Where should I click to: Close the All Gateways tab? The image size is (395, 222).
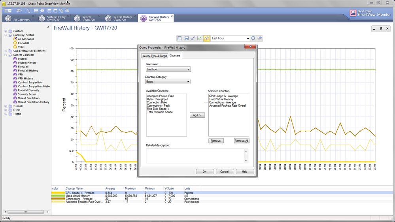point(33,16)
